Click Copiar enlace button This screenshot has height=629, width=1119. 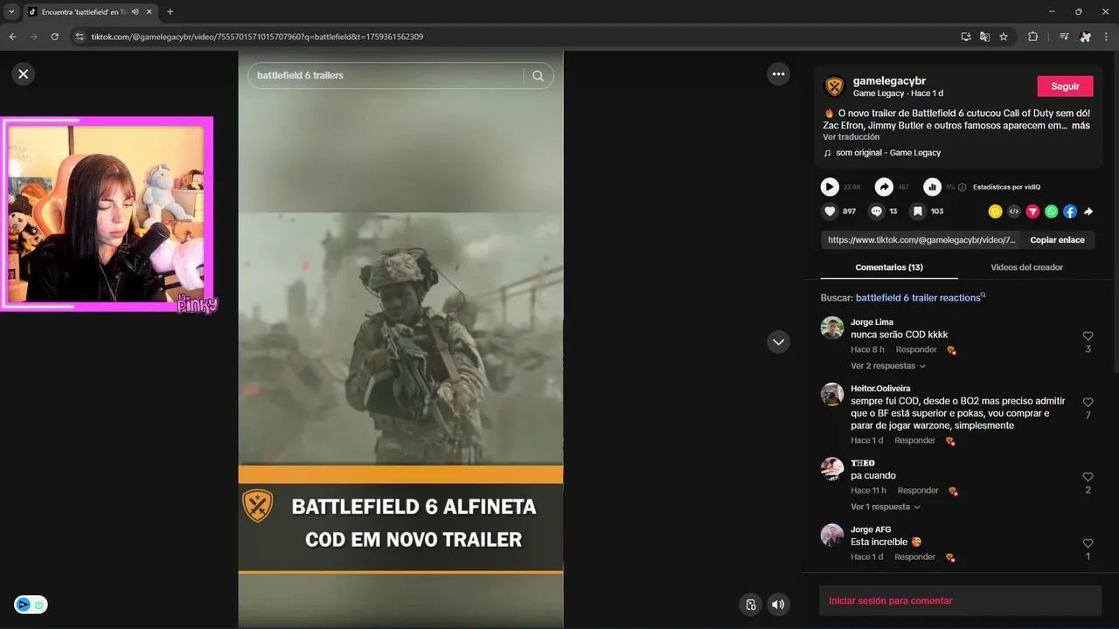point(1057,240)
